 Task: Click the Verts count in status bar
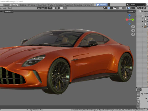click(106, 110)
